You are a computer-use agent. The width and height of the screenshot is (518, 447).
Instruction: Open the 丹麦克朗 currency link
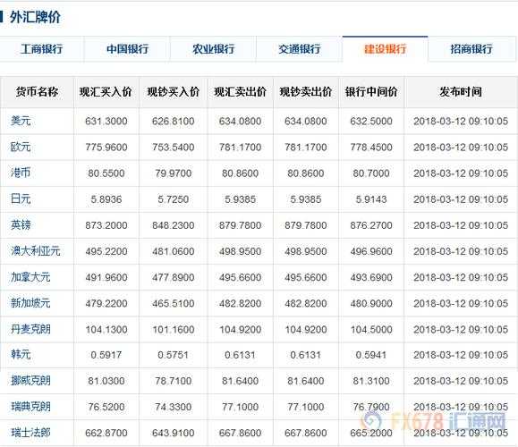pyautogui.click(x=30, y=329)
